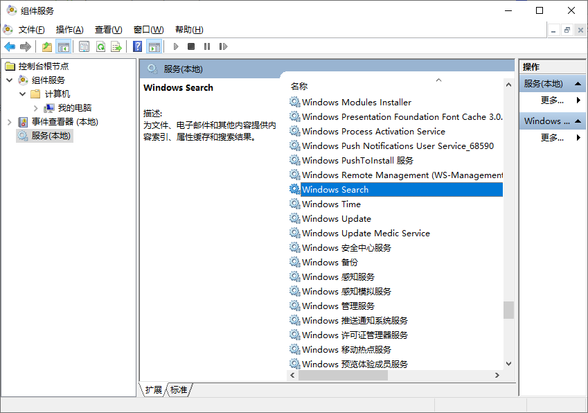The image size is (588, 413).
Task: Collapse the 计算机 tree node
Action: pyautogui.click(x=22, y=94)
